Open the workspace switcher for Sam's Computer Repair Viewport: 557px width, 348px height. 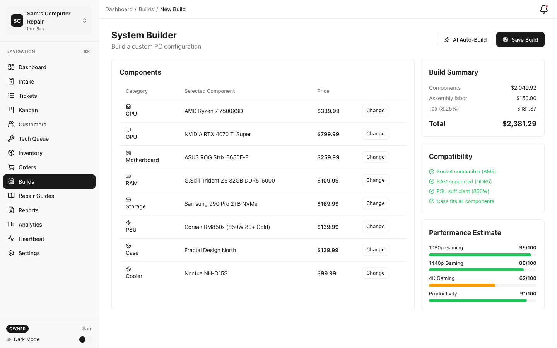pyautogui.click(x=84, y=20)
